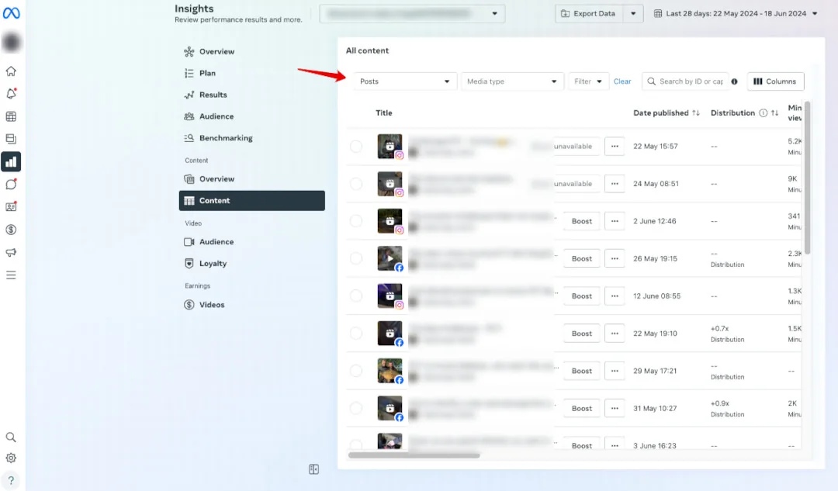Open more options for the 12 June 08:55 post
The width and height of the screenshot is (838, 491).
615,296
